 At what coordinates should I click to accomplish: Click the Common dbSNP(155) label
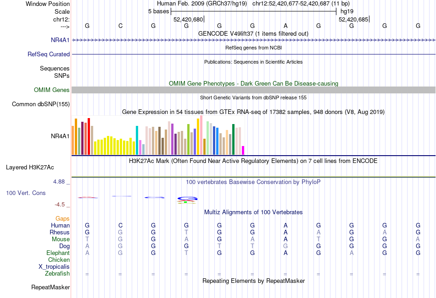click(40, 104)
